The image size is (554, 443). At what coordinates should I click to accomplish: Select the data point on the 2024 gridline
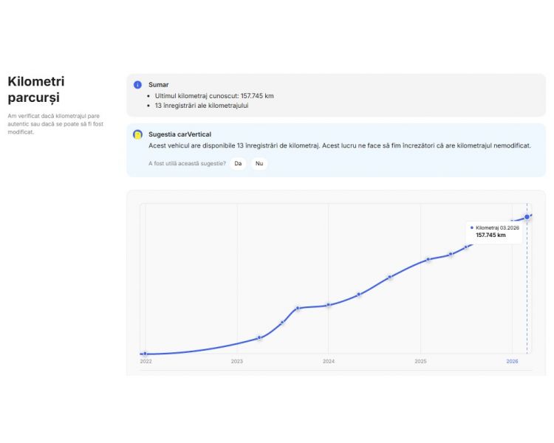point(328,305)
